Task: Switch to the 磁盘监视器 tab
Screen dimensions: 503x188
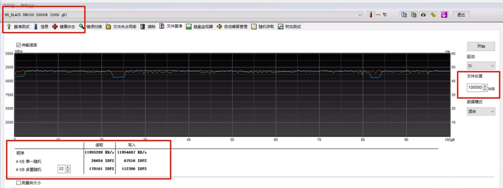Action: coord(200,26)
